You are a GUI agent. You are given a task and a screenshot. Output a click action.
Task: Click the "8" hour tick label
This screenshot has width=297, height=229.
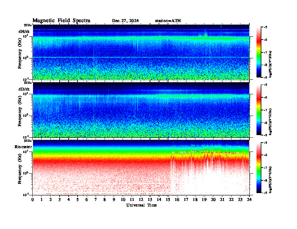105,199
